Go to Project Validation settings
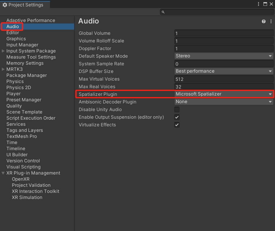275x231 pixels. pos(31,185)
